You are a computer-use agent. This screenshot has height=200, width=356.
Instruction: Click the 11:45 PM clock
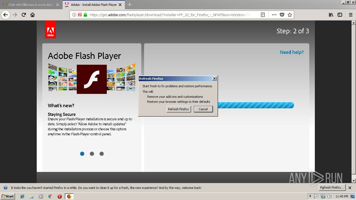click(342, 196)
